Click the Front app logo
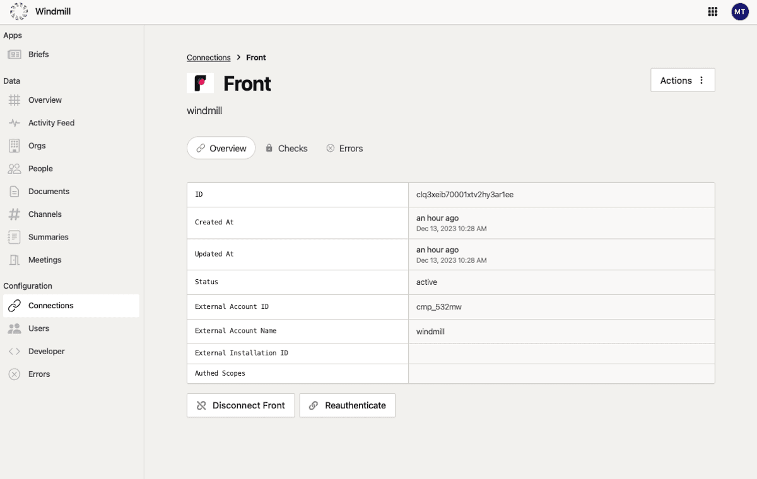The image size is (757, 479). point(200,83)
